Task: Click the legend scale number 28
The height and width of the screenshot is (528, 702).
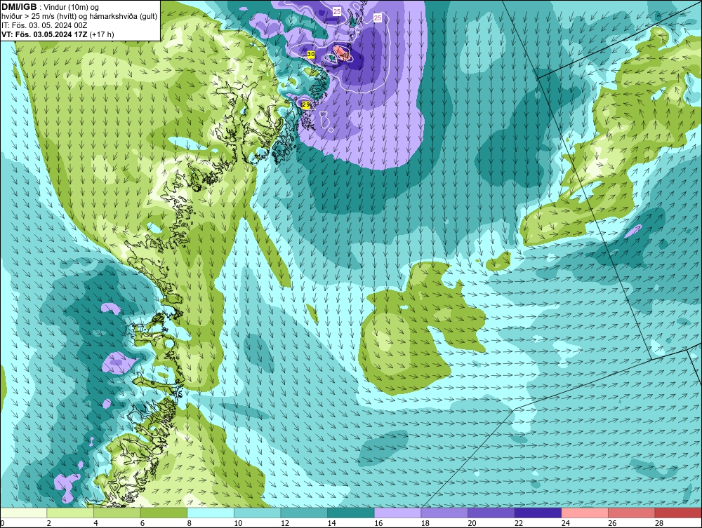Action: pos(659,524)
